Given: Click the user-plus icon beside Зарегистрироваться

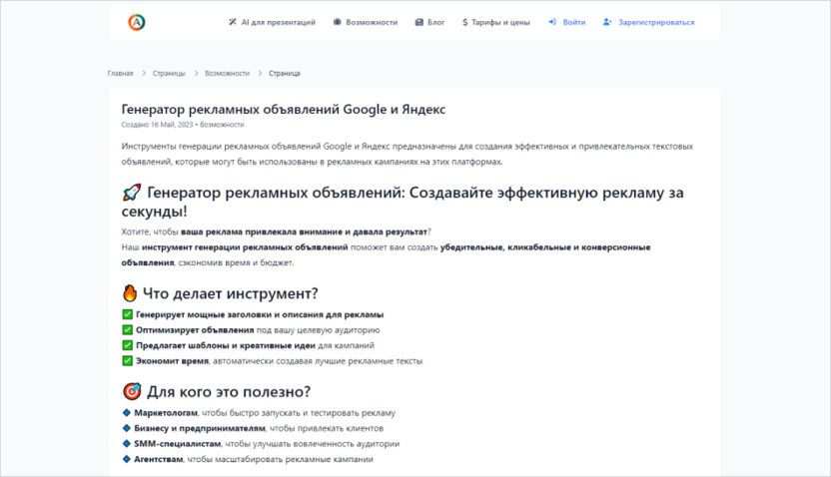Looking at the screenshot, I should pyautogui.click(x=607, y=22).
